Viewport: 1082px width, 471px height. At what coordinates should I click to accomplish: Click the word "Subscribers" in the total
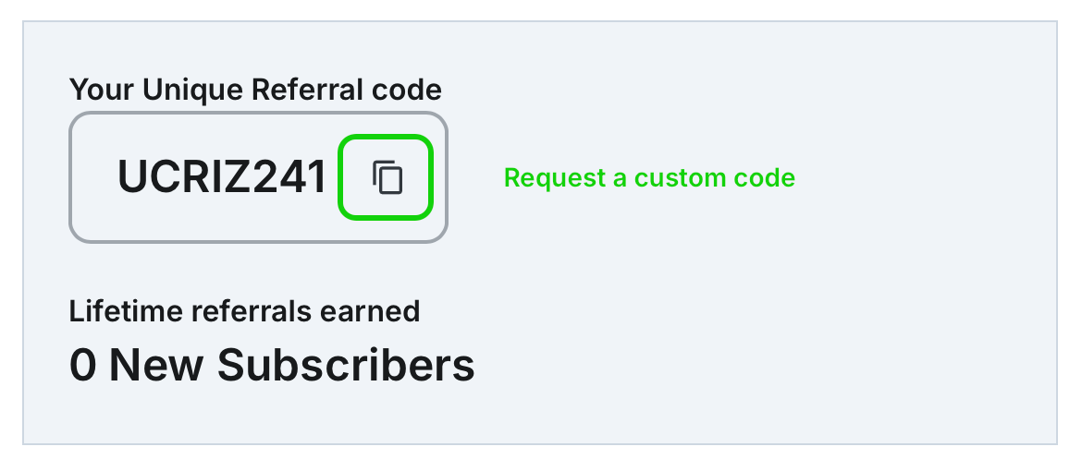346,366
